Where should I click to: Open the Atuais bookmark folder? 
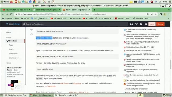(25, 18)
